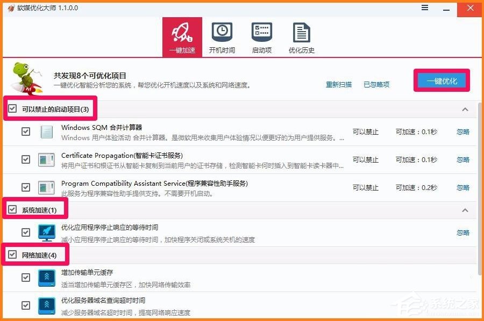Uncheck the 可以禁止的启动项 group checkbox

(x=12, y=108)
